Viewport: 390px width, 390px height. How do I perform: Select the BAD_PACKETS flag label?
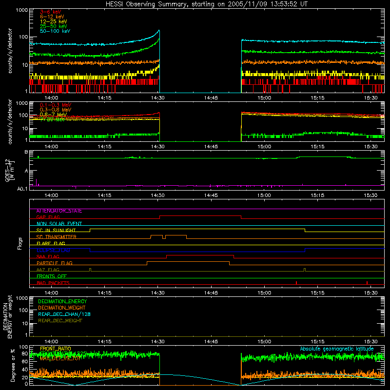pos(53,283)
